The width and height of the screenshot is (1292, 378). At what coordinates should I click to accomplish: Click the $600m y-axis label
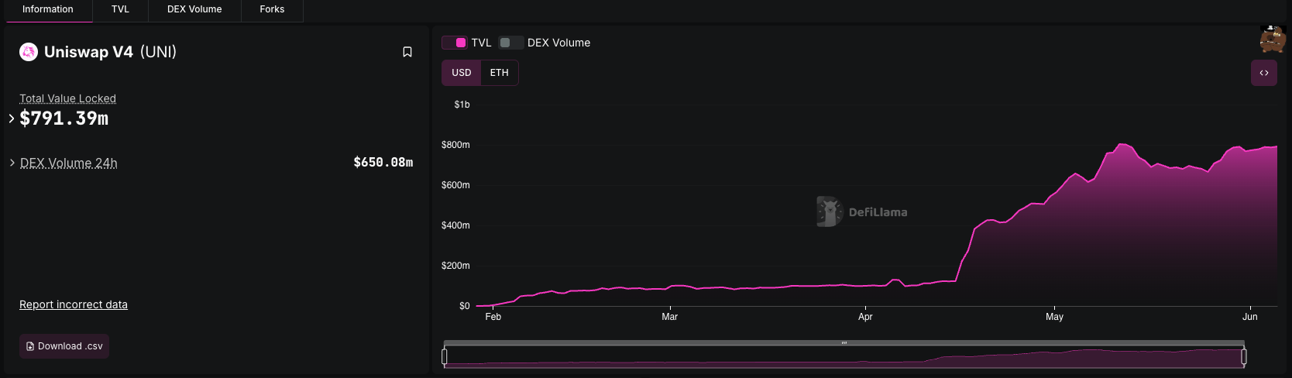pos(455,185)
